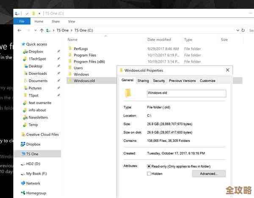Screen dimensions: 254x198
Task: Click the Advanced... button
Action: pos(209,174)
